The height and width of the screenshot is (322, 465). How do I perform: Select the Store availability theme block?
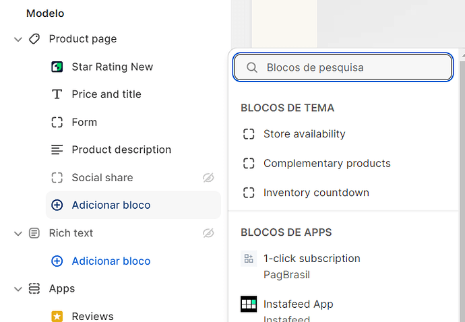[304, 134]
